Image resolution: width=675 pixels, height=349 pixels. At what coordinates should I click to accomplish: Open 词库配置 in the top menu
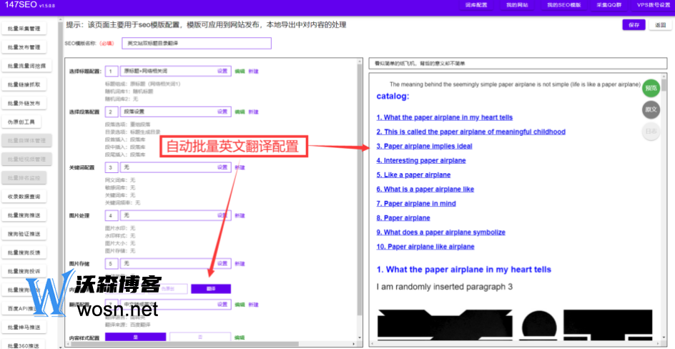[x=476, y=5]
